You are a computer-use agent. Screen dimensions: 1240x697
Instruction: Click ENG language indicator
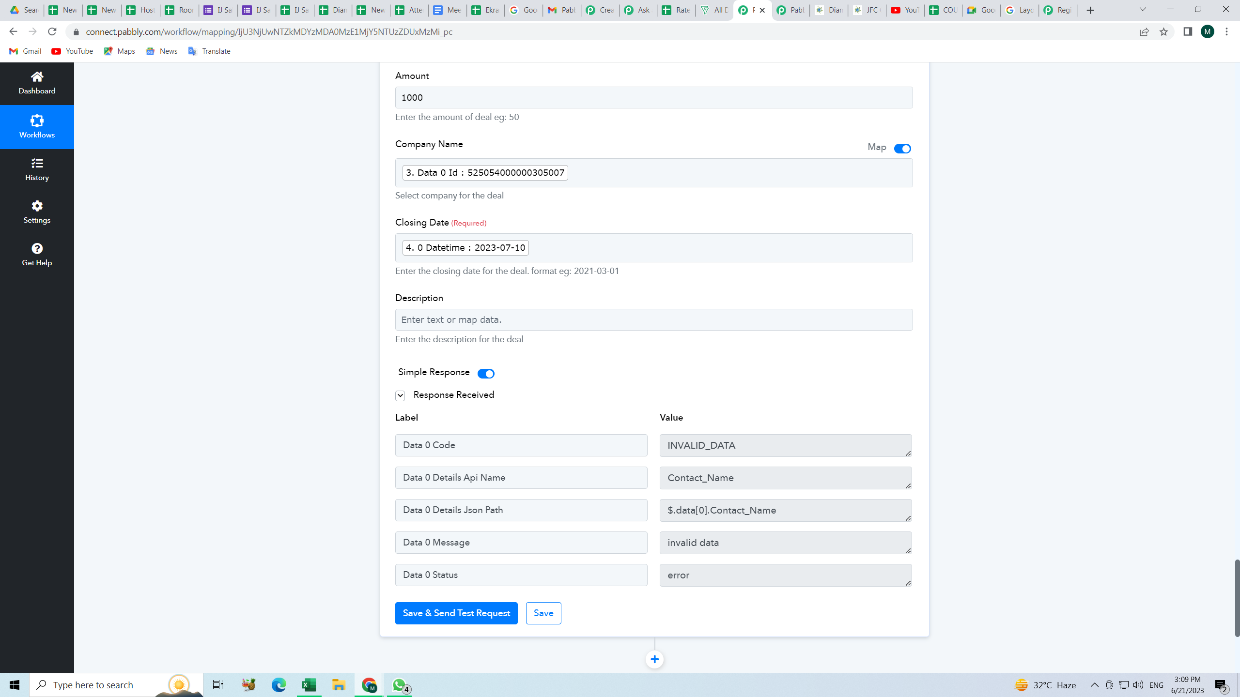[x=1156, y=685]
